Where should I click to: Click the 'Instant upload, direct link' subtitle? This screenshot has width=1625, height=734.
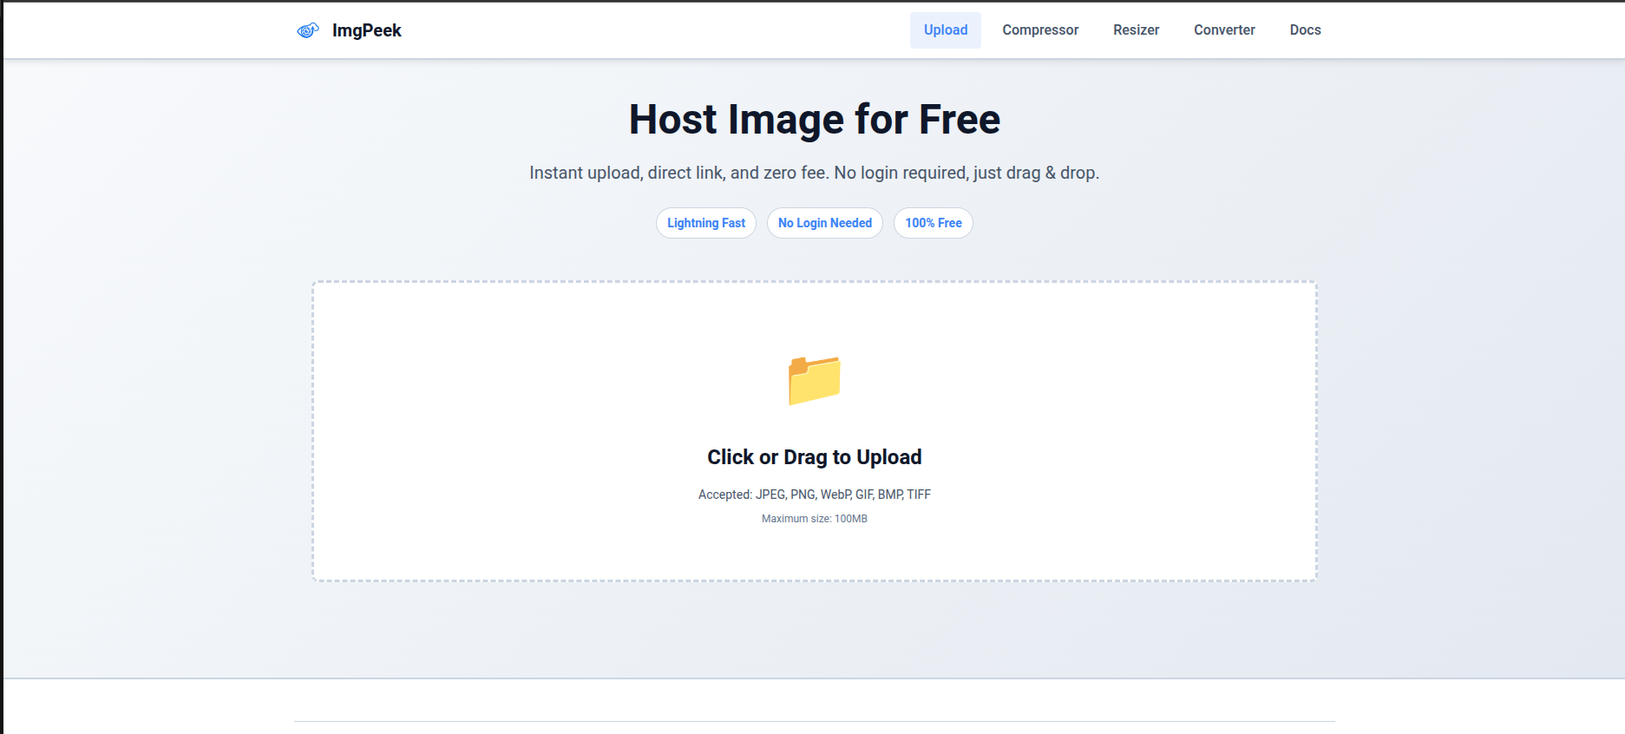coord(815,173)
